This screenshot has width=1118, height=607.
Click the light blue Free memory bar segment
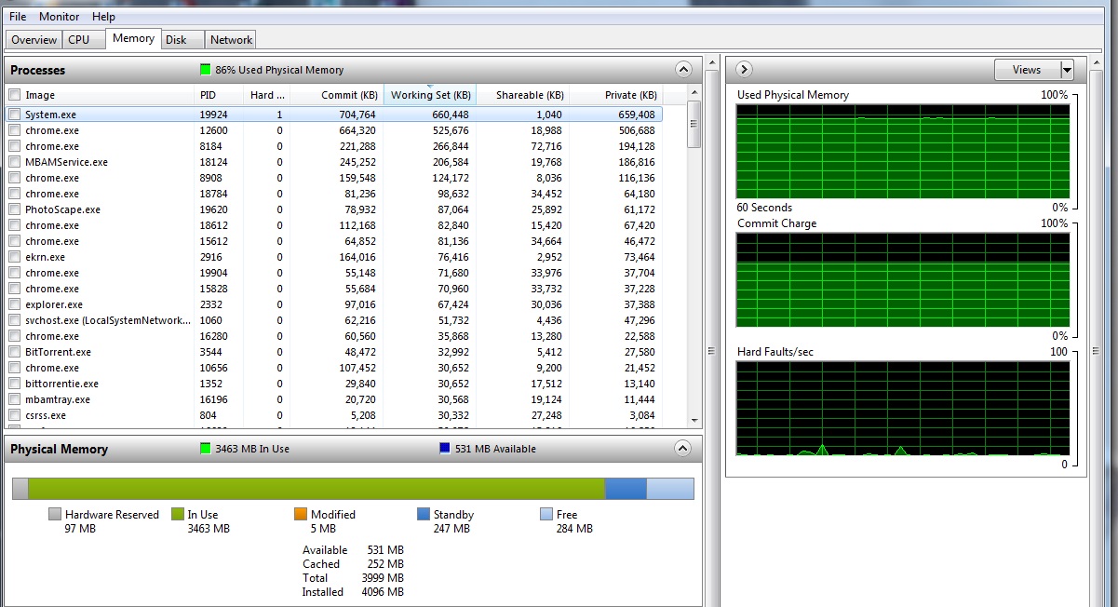670,489
